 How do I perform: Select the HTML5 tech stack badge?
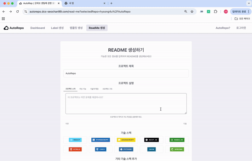(75, 149)
